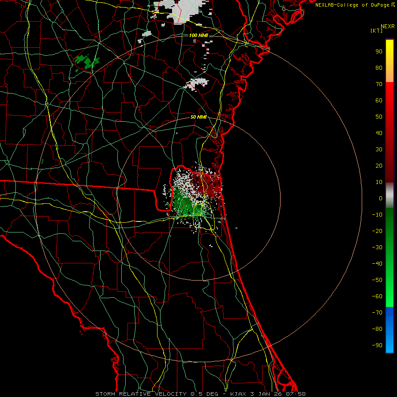Click the -80 value on the velocity scale
397x397 pixels.
(377, 329)
